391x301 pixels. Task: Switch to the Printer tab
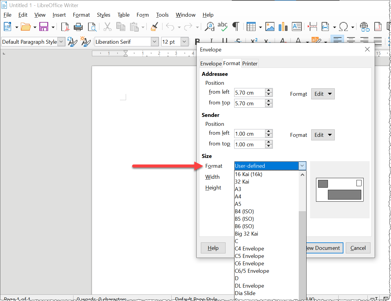click(x=250, y=64)
